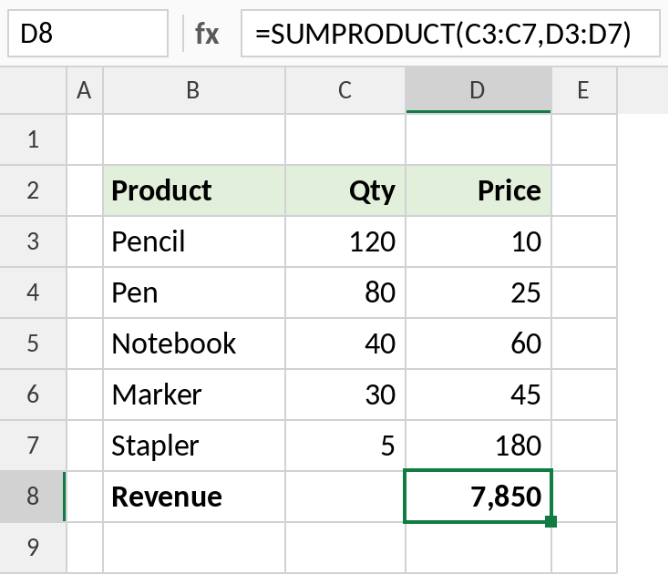Click the fx insert function icon
Screen dimensions: 669x574
tap(207, 34)
